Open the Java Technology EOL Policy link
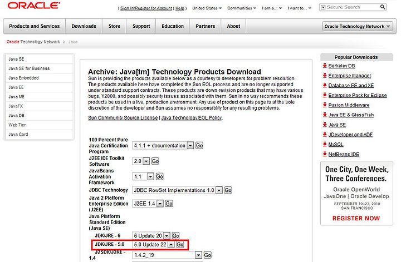 pyautogui.click(x=192, y=118)
